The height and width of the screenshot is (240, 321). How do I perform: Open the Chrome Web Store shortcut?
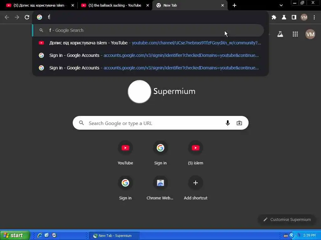point(160,188)
